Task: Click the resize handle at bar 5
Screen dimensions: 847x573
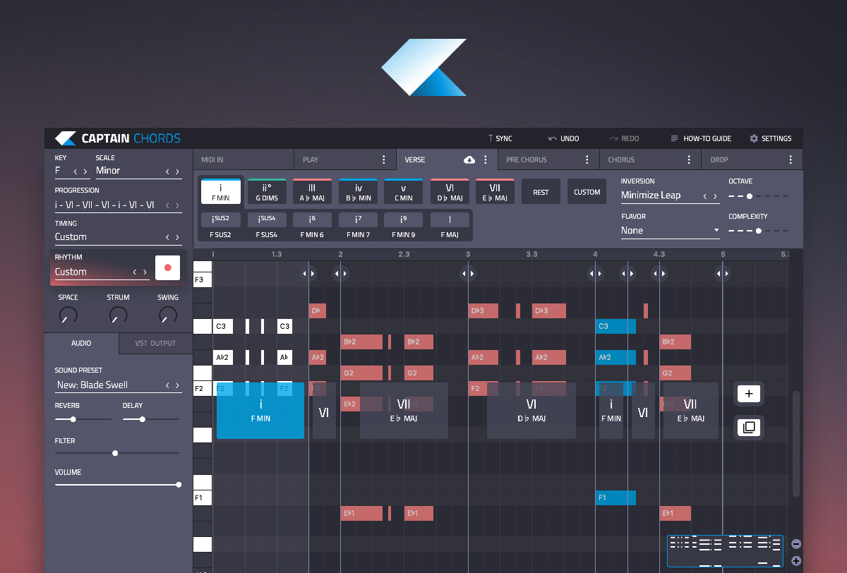Action: [x=723, y=273]
